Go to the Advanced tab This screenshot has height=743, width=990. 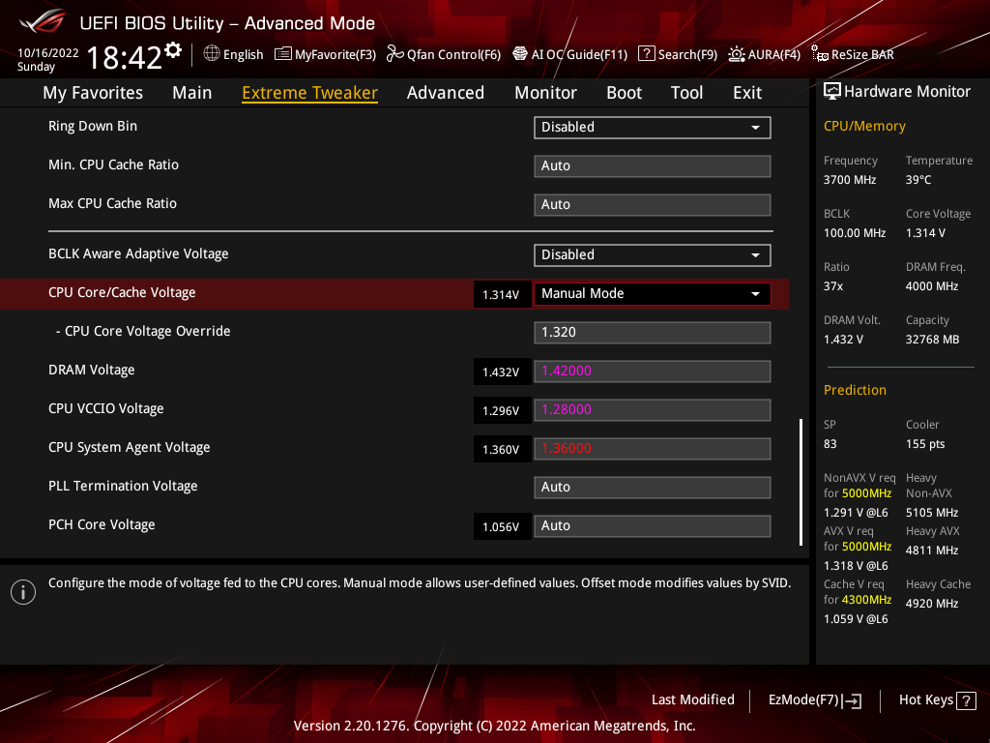point(446,93)
